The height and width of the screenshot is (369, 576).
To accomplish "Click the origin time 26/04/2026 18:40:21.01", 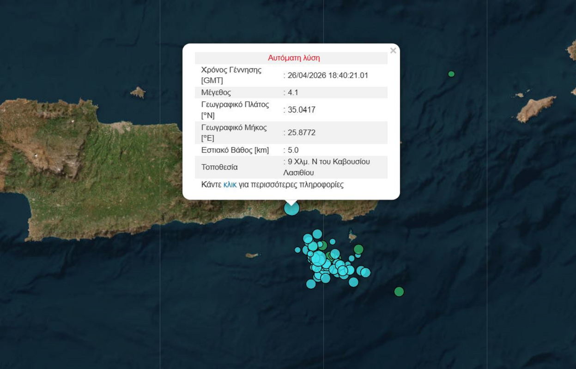I will (x=327, y=75).
